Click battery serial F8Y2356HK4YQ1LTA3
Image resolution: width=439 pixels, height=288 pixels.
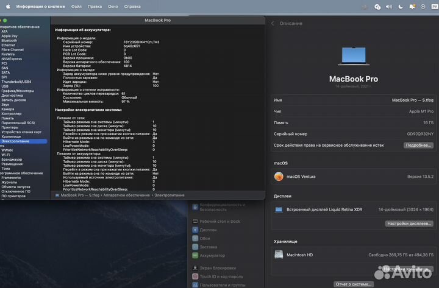pyautogui.click(x=141, y=42)
